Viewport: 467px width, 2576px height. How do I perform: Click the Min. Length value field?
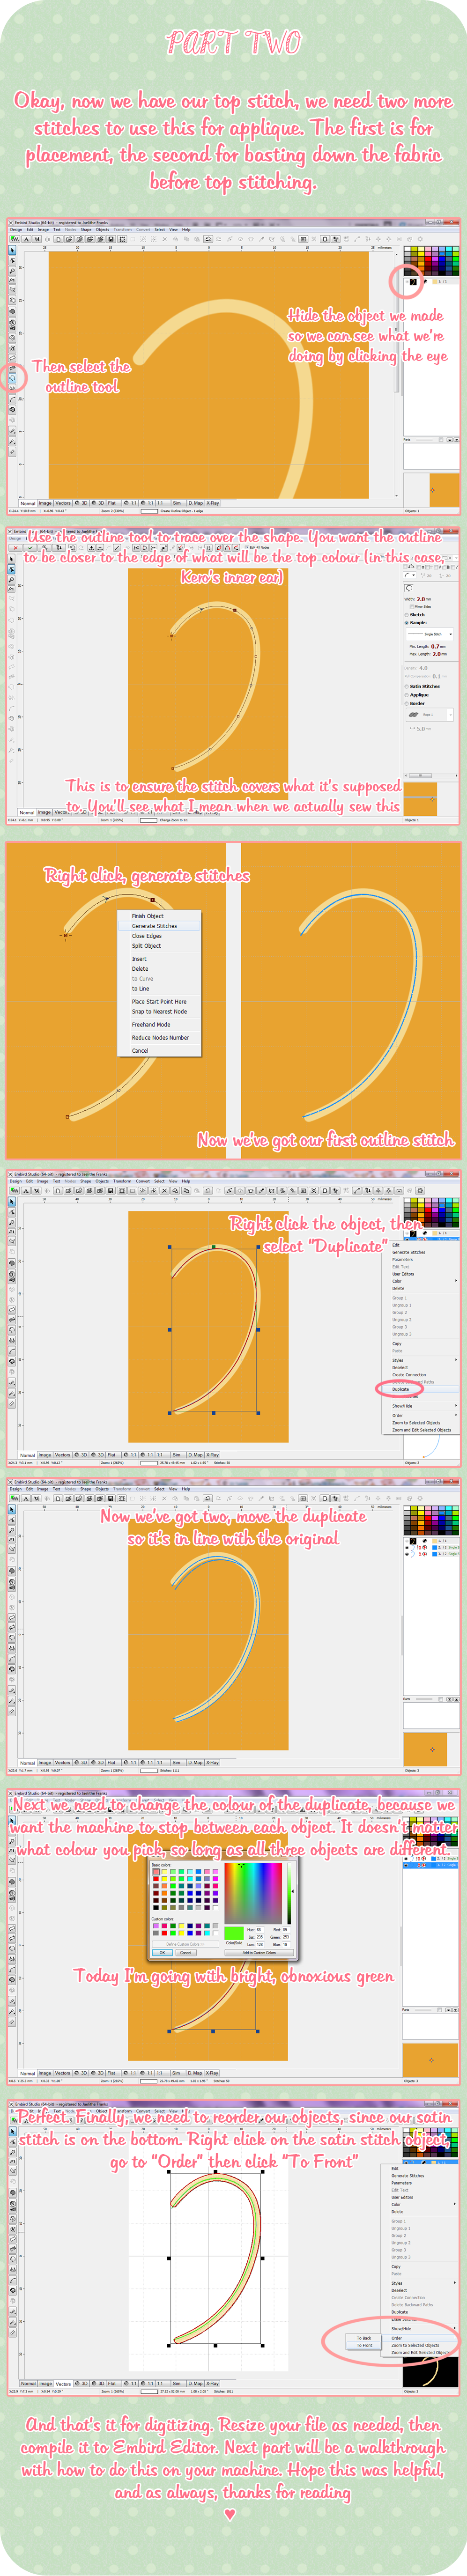[x=436, y=646]
